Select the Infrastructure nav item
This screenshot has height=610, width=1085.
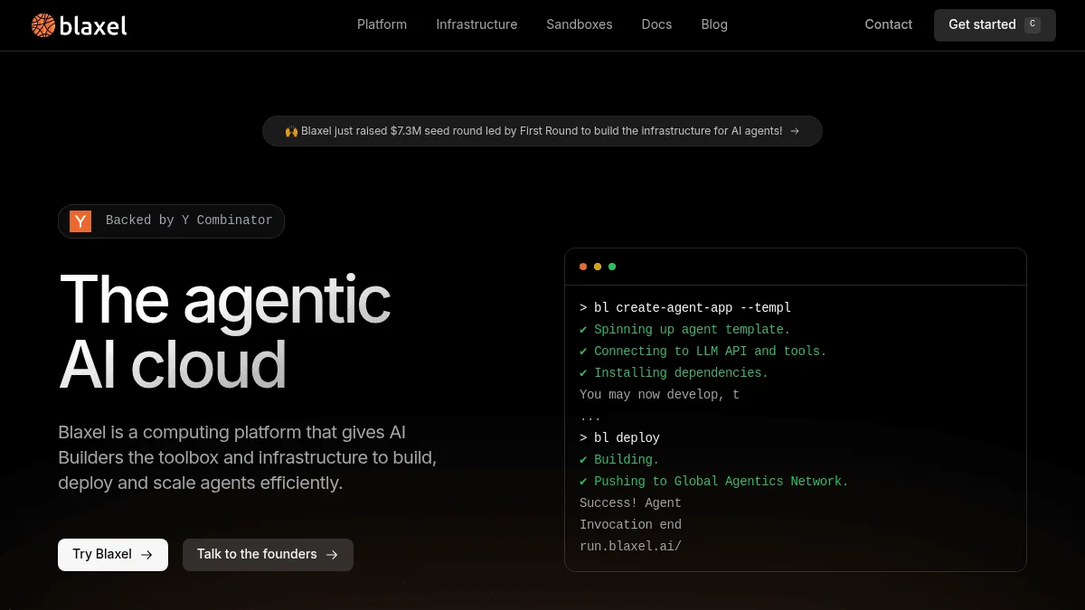[x=476, y=24]
